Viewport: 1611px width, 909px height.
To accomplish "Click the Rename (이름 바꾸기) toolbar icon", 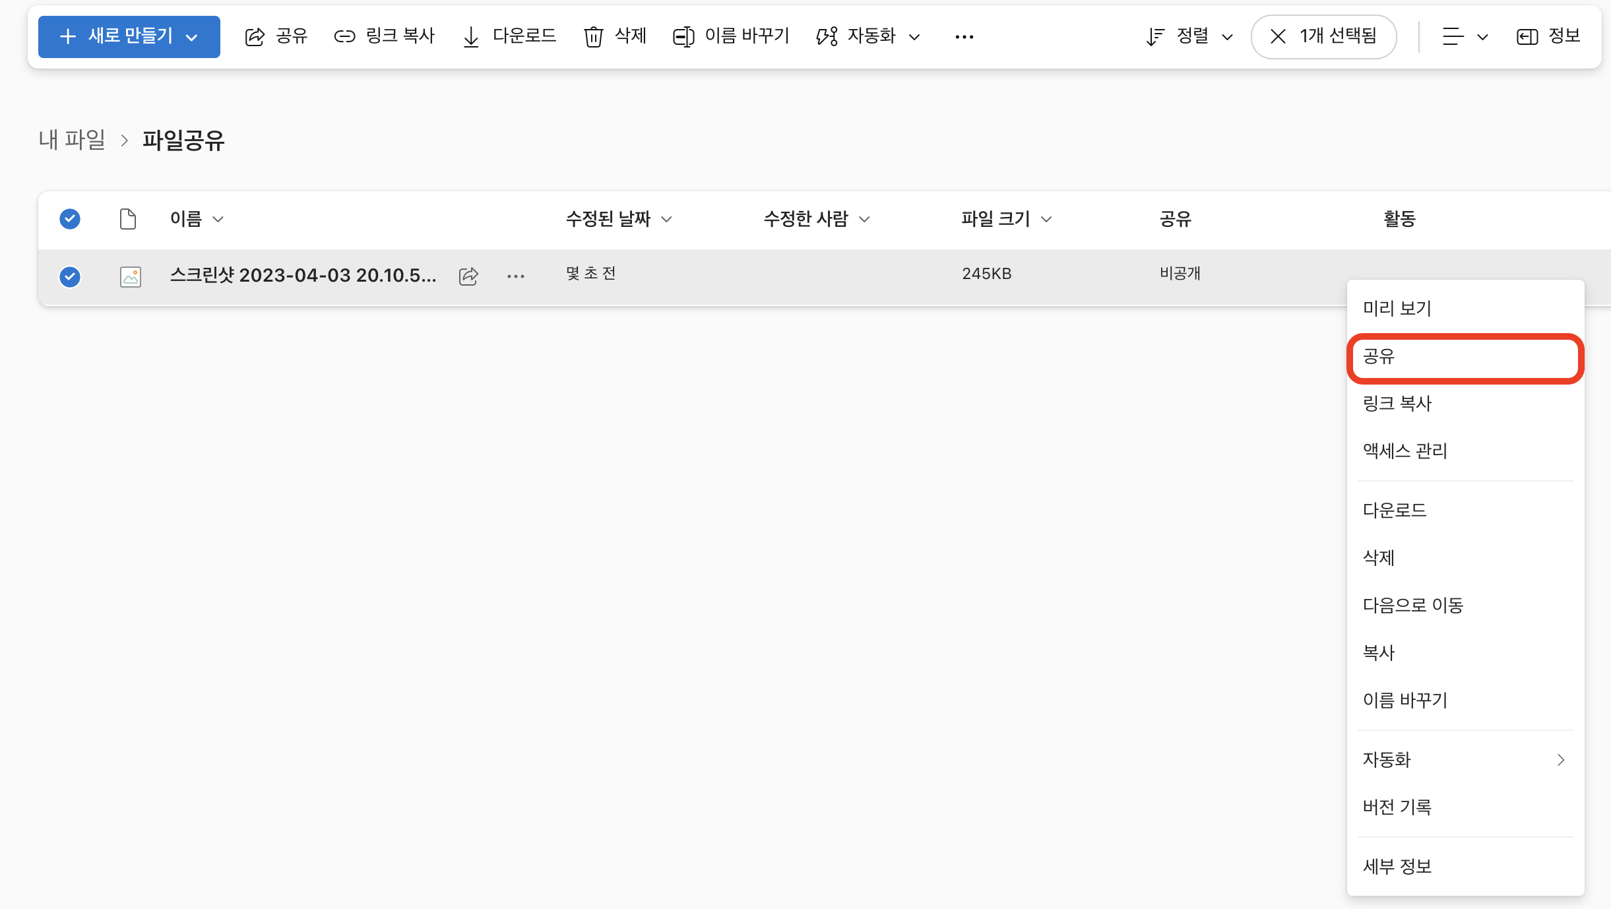I will [683, 36].
